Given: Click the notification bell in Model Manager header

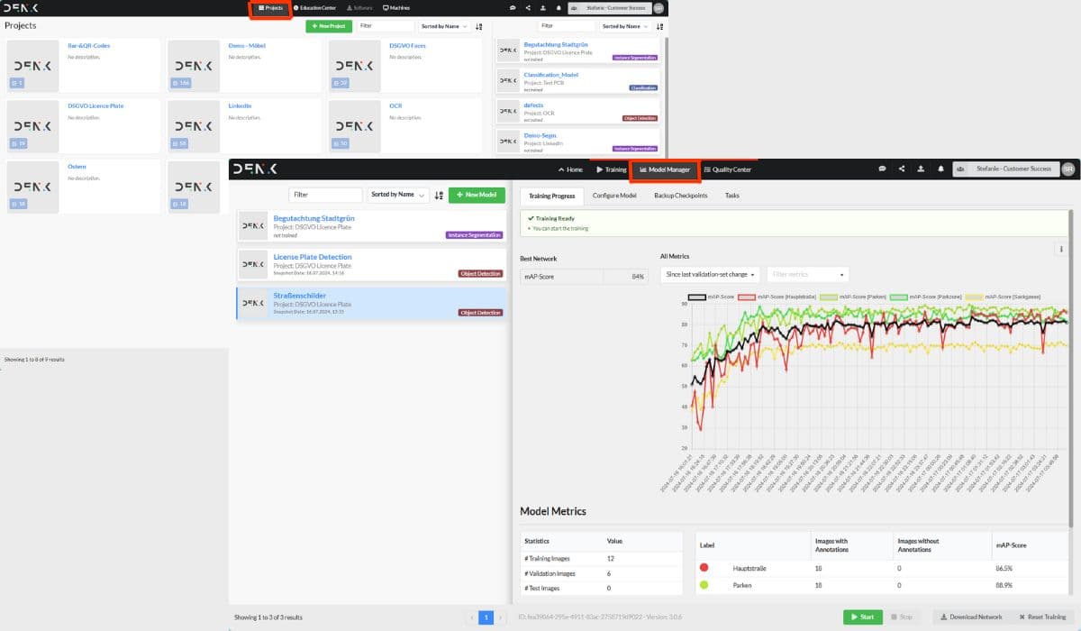Looking at the screenshot, I should 940,169.
